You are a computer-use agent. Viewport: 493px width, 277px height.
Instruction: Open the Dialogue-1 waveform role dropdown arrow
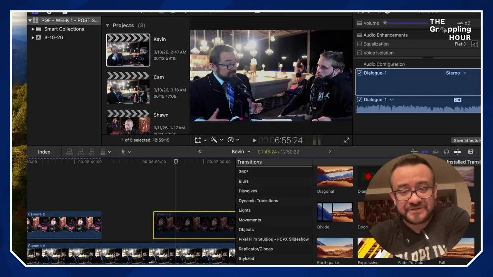[x=391, y=100]
